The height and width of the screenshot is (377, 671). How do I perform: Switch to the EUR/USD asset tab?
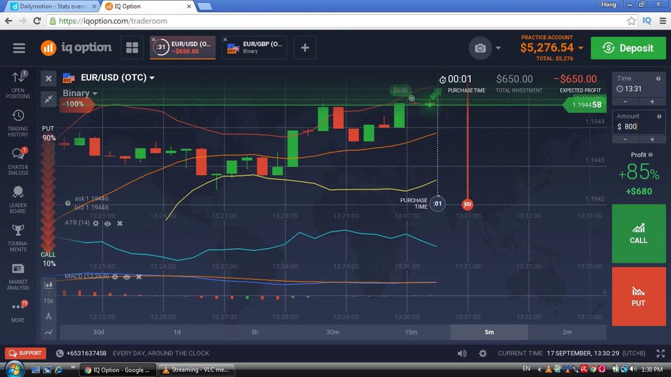tap(182, 48)
